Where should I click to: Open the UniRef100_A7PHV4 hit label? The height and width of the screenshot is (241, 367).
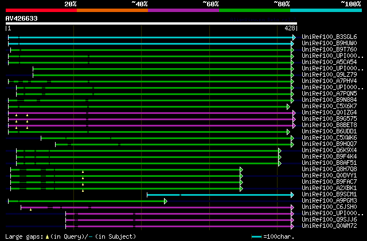(329, 81)
